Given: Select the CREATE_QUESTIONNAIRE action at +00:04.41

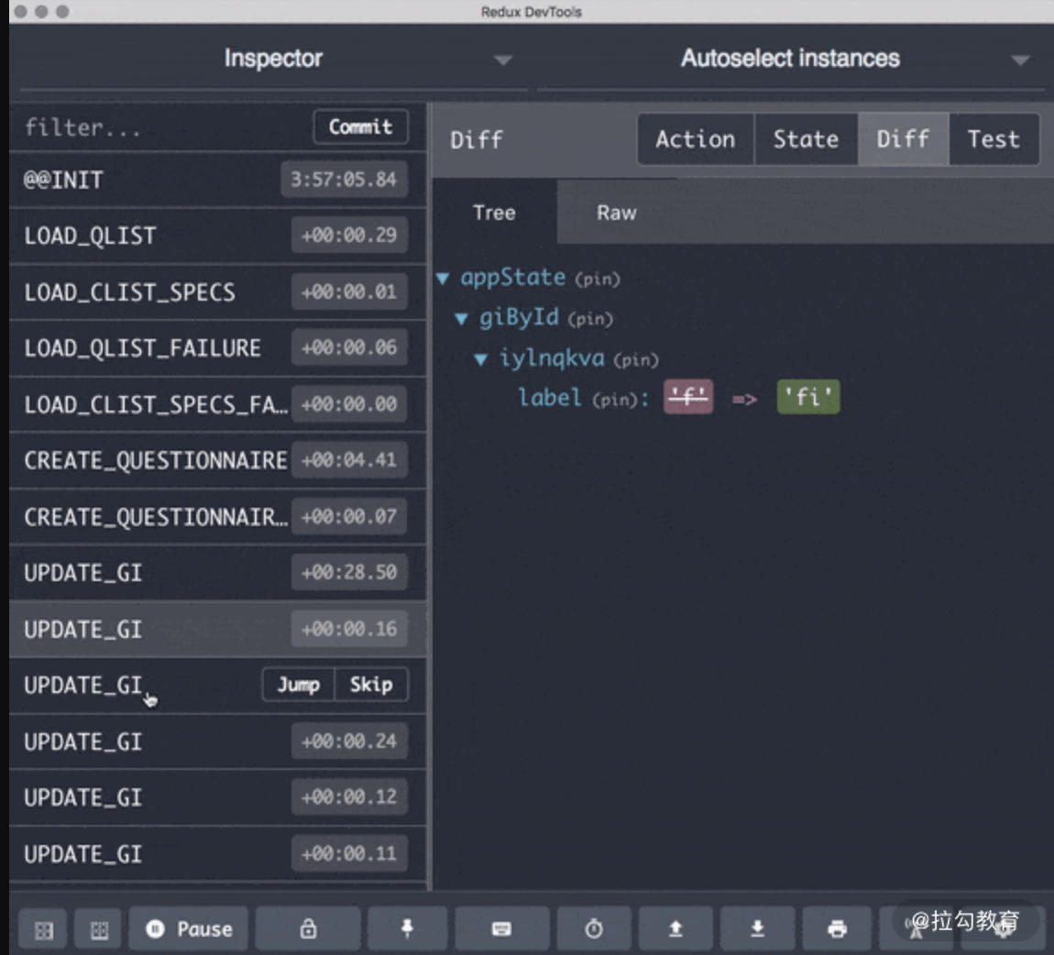Looking at the screenshot, I should (218, 460).
